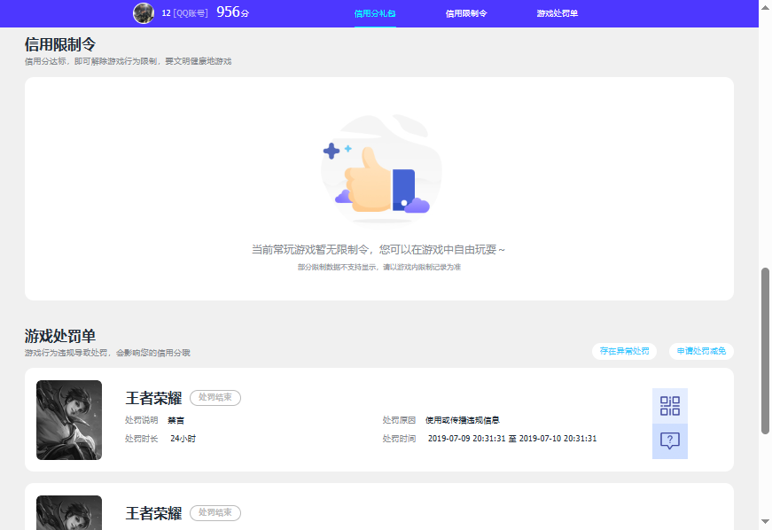
Task: Click the 处罚结束 badge on first 王者荣耀 card
Action: 215,398
